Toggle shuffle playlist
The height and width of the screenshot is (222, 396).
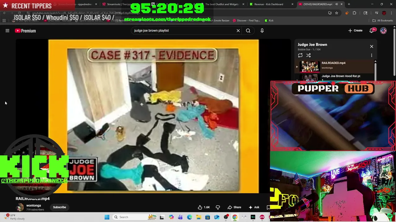[x=308, y=55]
